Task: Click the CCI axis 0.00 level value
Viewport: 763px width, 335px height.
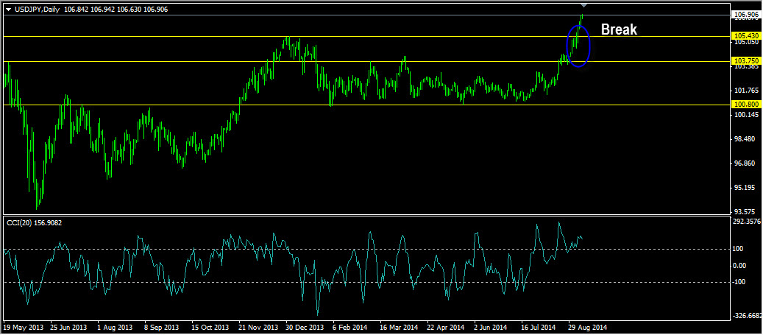Action: [x=739, y=265]
